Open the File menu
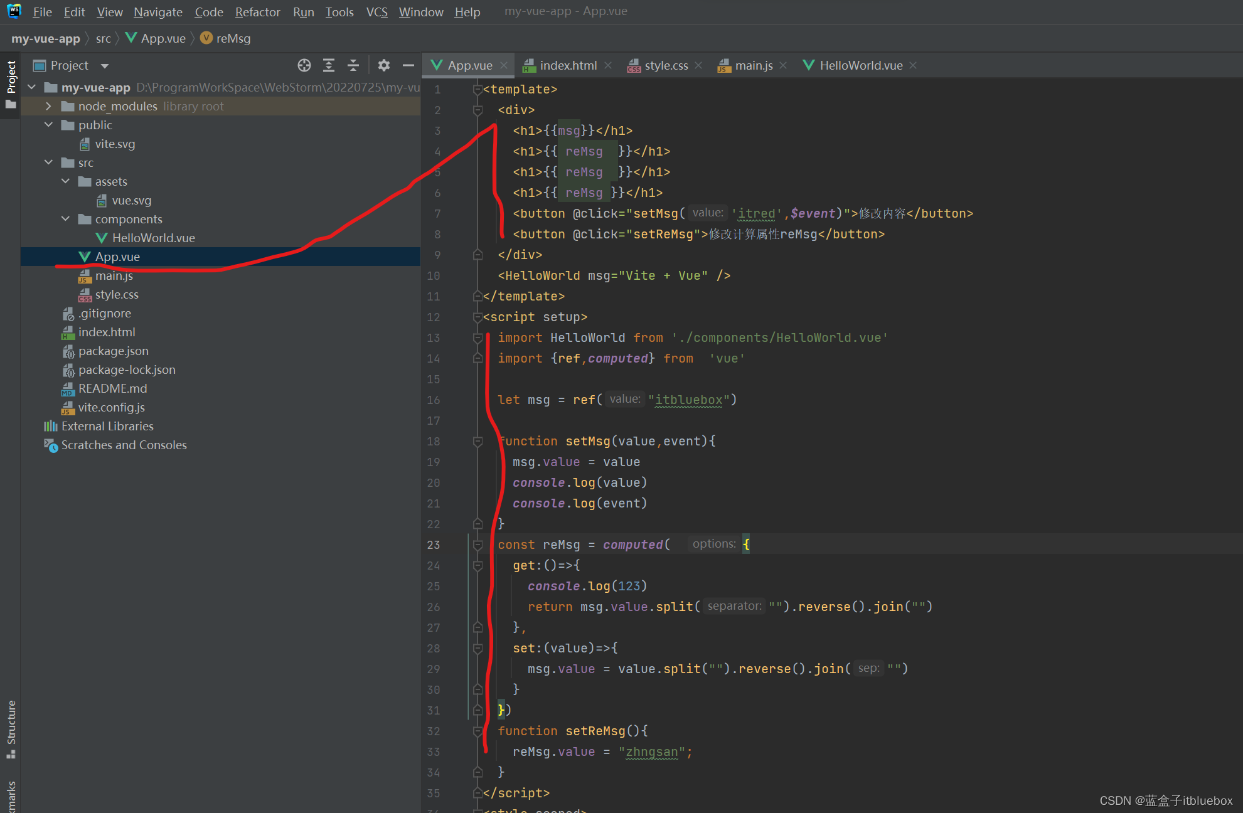 pos(42,12)
